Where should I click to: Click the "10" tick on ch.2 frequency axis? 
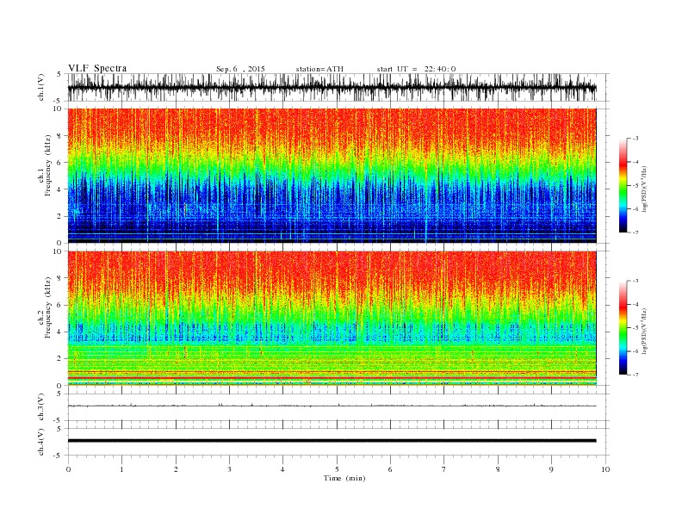click(x=57, y=251)
